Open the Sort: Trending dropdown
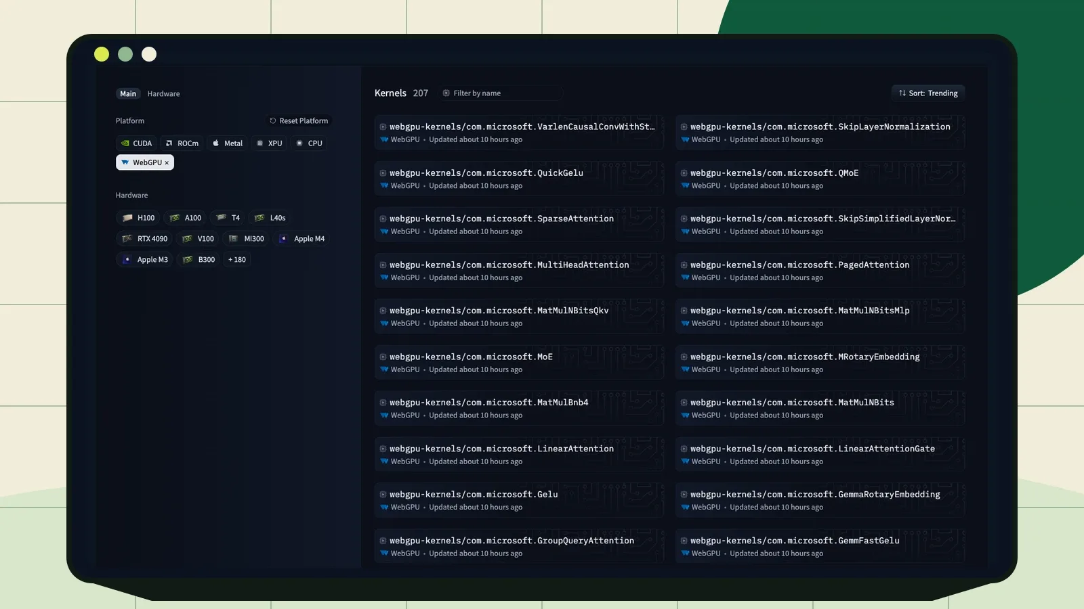The height and width of the screenshot is (609, 1084). pos(928,93)
